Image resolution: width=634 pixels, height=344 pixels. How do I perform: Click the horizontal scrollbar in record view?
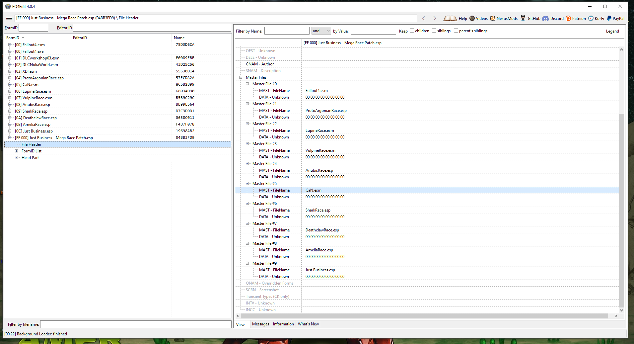(x=424, y=316)
